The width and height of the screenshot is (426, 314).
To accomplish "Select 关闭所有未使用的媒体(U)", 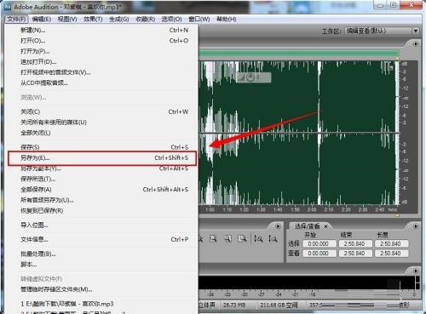I will (102, 123).
